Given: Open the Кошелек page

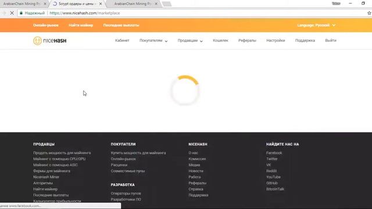Looking at the screenshot, I should tap(220, 41).
